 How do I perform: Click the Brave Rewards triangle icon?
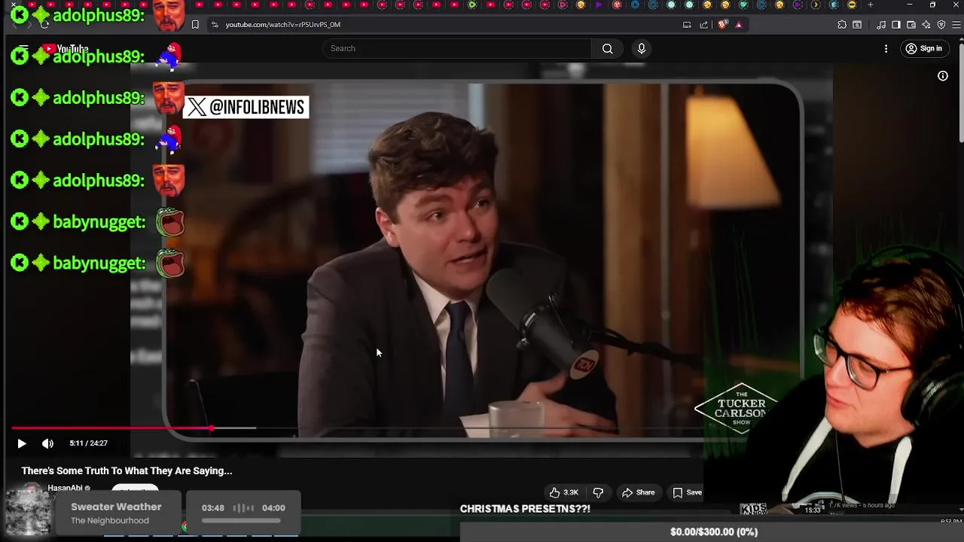click(x=738, y=25)
